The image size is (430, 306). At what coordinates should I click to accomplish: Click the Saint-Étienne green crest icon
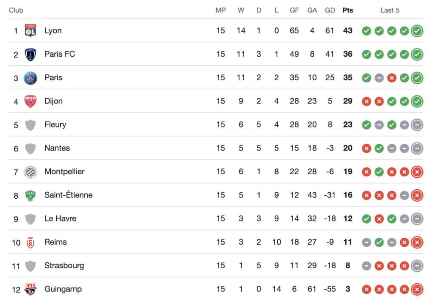30,195
